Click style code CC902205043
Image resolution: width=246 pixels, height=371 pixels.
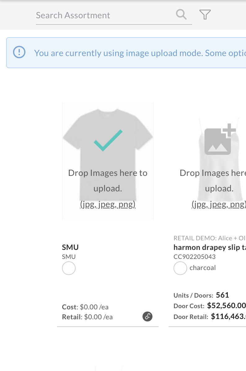[195, 257]
